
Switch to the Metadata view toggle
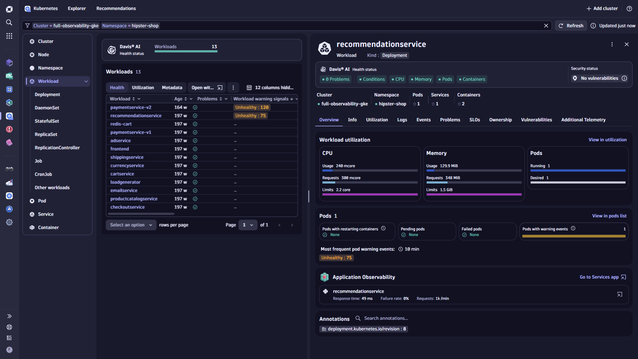point(172,87)
